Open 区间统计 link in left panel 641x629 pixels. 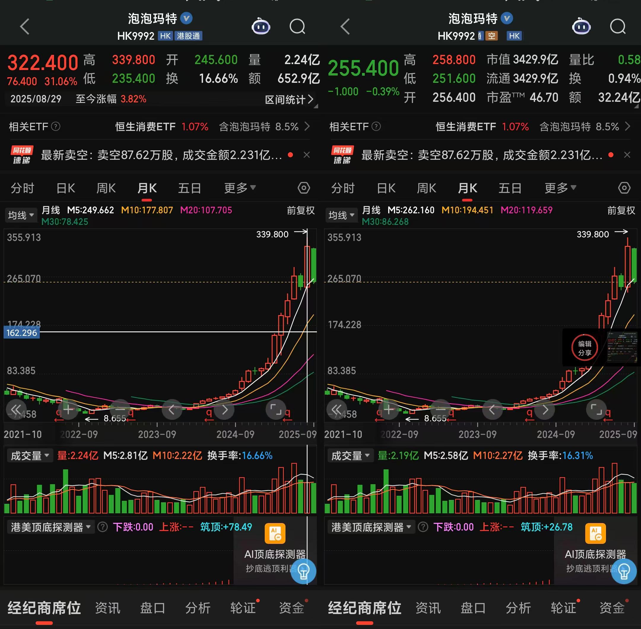289,99
